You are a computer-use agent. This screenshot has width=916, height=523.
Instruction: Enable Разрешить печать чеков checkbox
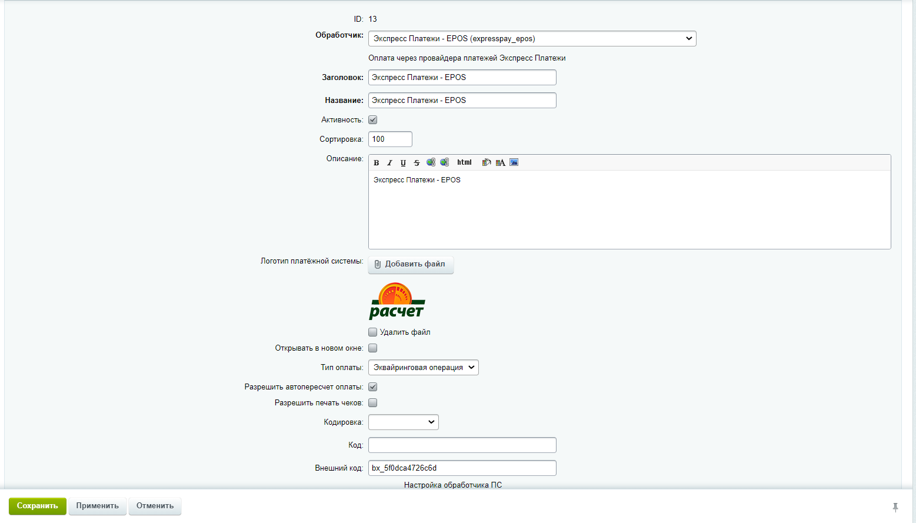pyautogui.click(x=373, y=403)
